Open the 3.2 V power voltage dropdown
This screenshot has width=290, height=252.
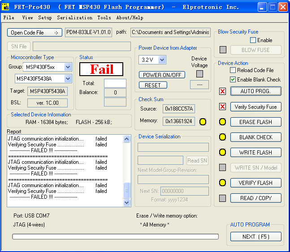tap(162, 60)
